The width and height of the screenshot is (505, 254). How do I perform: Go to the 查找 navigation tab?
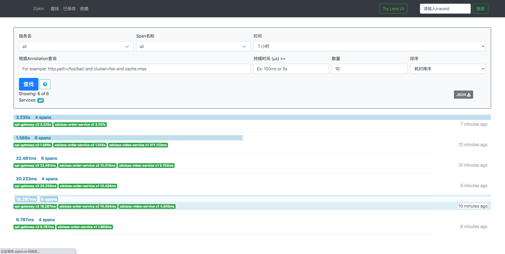(x=55, y=9)
